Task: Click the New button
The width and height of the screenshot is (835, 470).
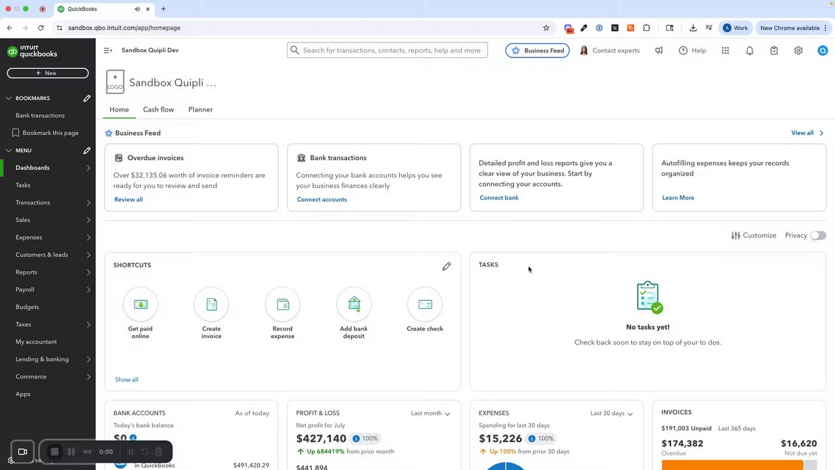Action: pos(48,73)
